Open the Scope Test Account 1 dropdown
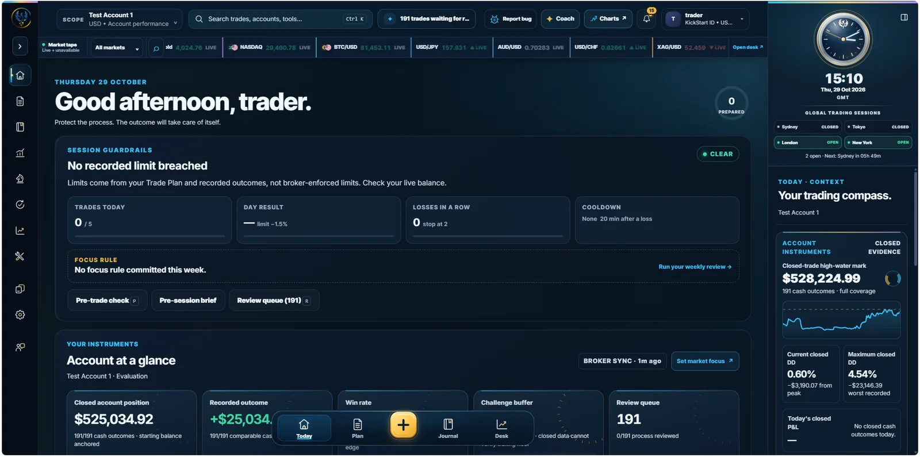The width and height of the screenshot is (920, 457). [119, 19]
